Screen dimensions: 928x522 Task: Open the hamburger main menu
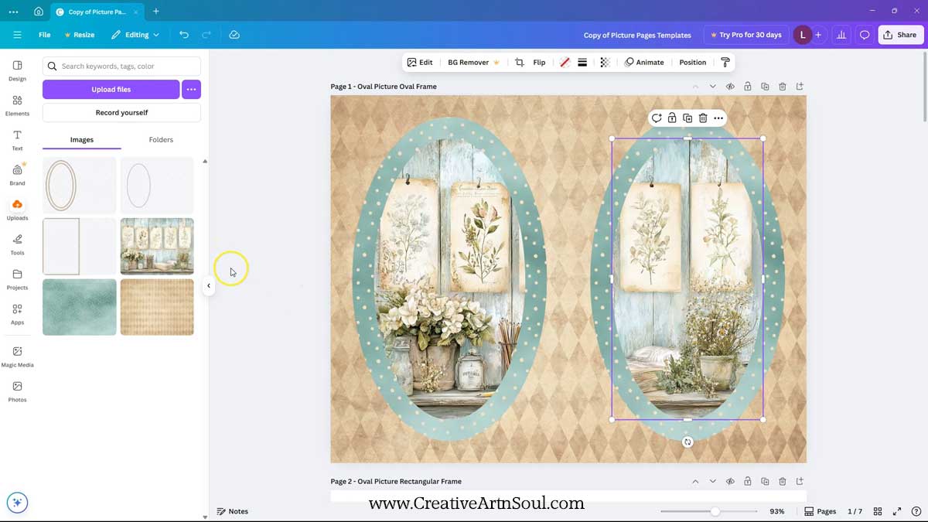pyautogui.click(x=17, y=35)
